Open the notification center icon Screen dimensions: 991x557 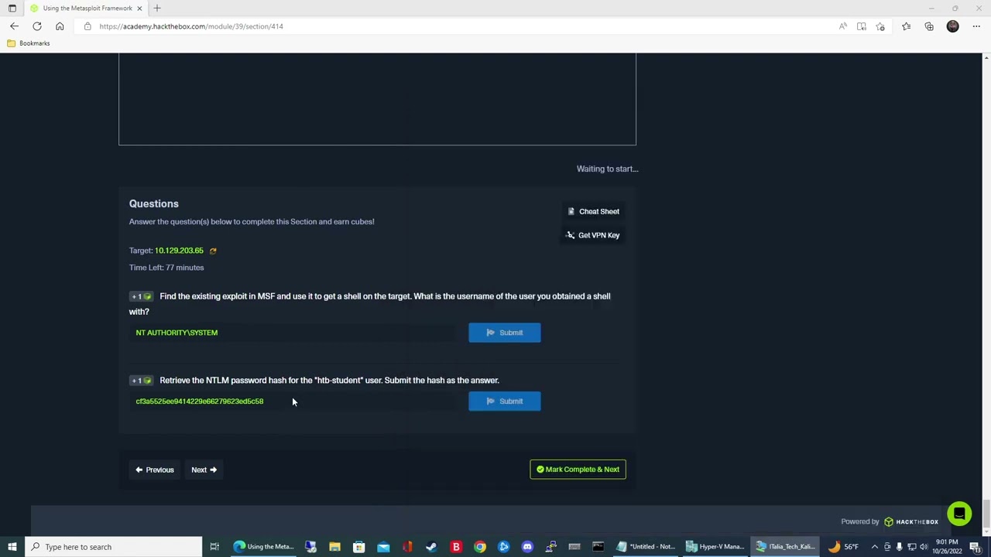tap(976, 547)
